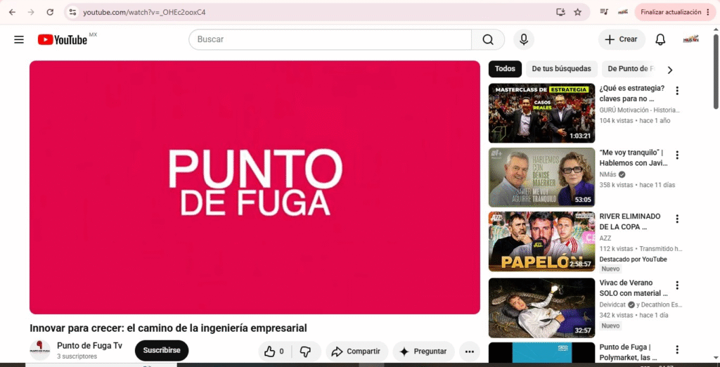Click the Chrome three-dot menu beside Finalizar actualización
Viewport: 720px width, 367px height.
click(x=708, y=13)
